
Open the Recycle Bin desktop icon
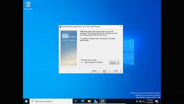click(28, 5)
